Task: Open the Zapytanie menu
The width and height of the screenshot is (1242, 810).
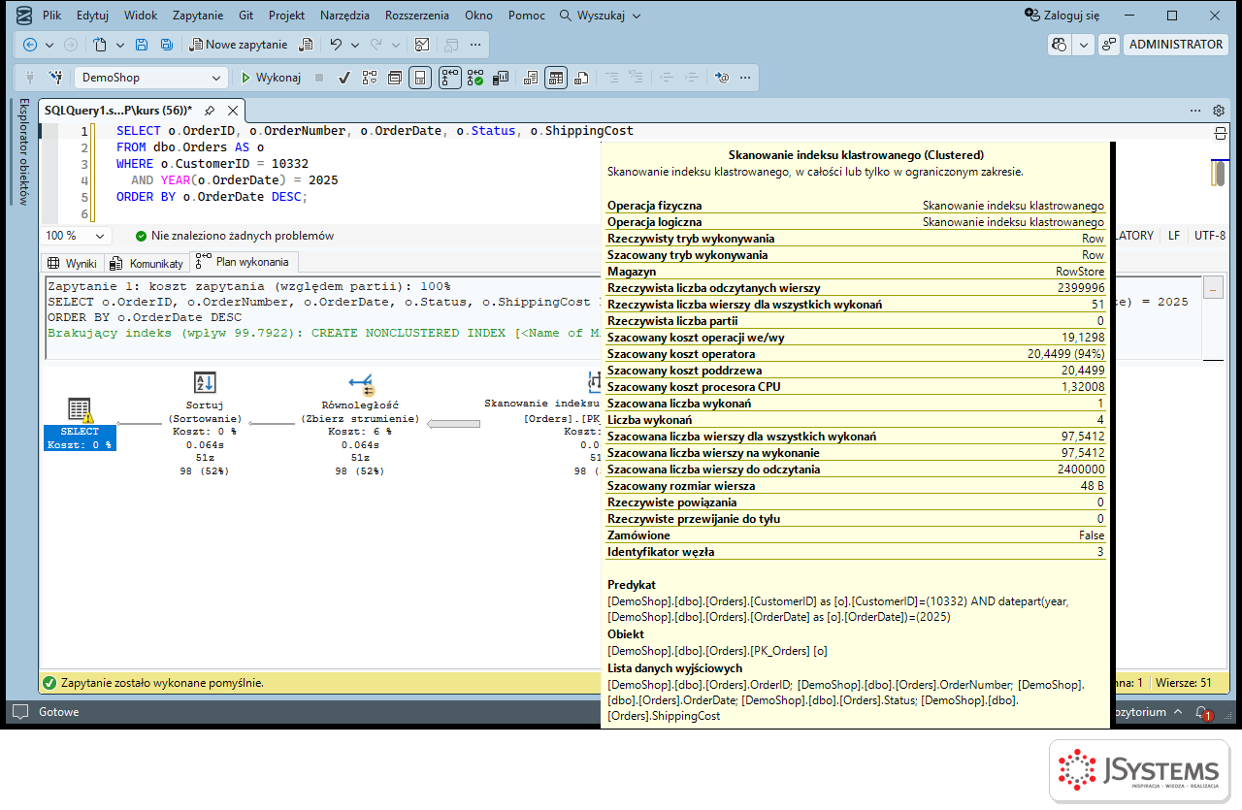Action: pos(198,16)
